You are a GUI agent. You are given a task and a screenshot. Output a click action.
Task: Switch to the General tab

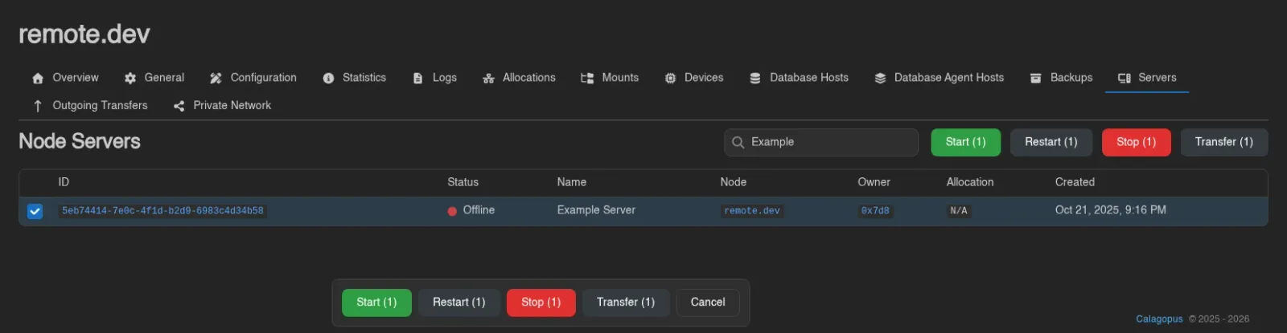click(154, 78)
